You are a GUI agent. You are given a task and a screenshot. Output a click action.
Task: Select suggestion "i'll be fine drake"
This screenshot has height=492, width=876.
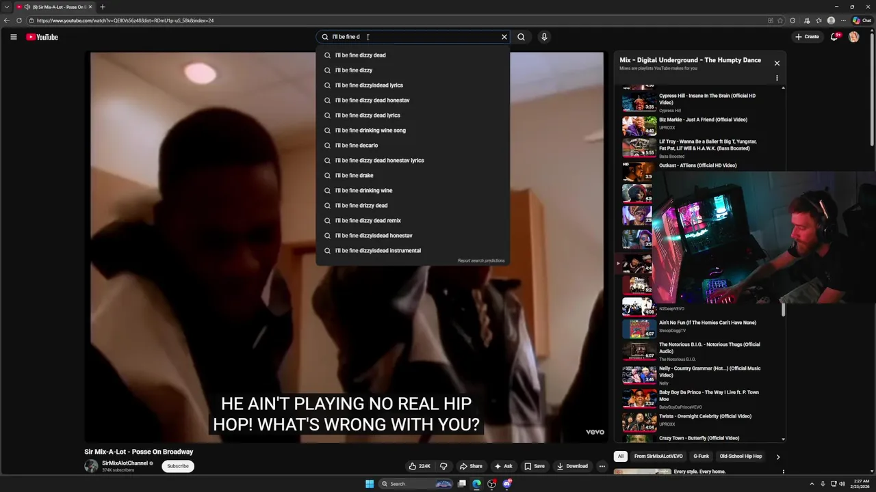(413, 176)
